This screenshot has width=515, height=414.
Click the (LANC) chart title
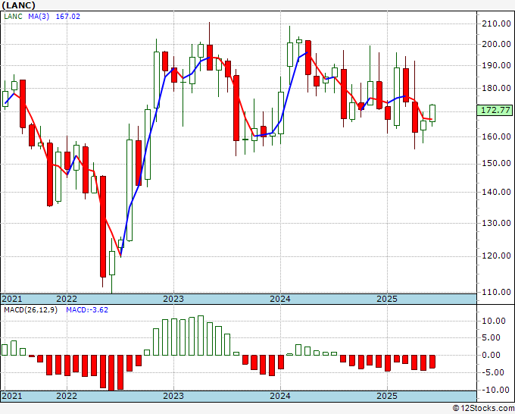(x=18, y=5)
